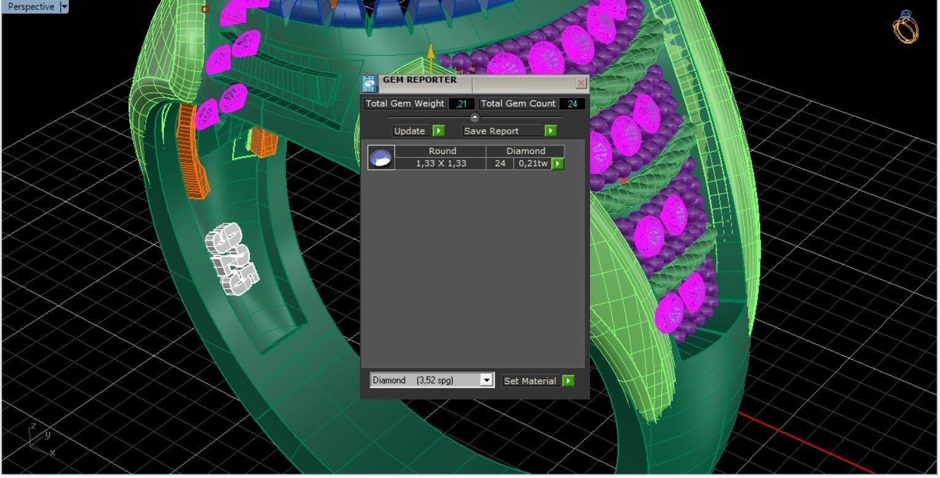Click the Total Gem Weight label
Screen dimensions: 940x478
[405, 104]
